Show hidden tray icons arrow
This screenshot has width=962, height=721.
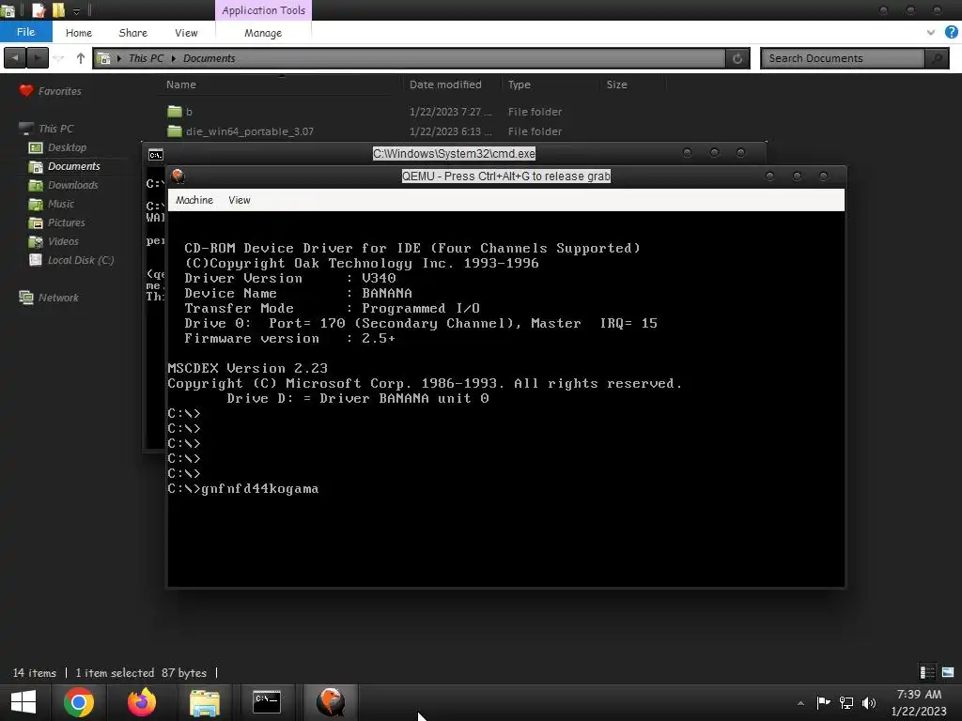click(800, 703)
